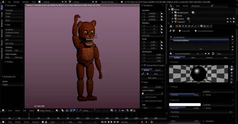This screenshot has width=238, height=124.
Task: Select monkey preview shape for material
Action: pos(232,76)
